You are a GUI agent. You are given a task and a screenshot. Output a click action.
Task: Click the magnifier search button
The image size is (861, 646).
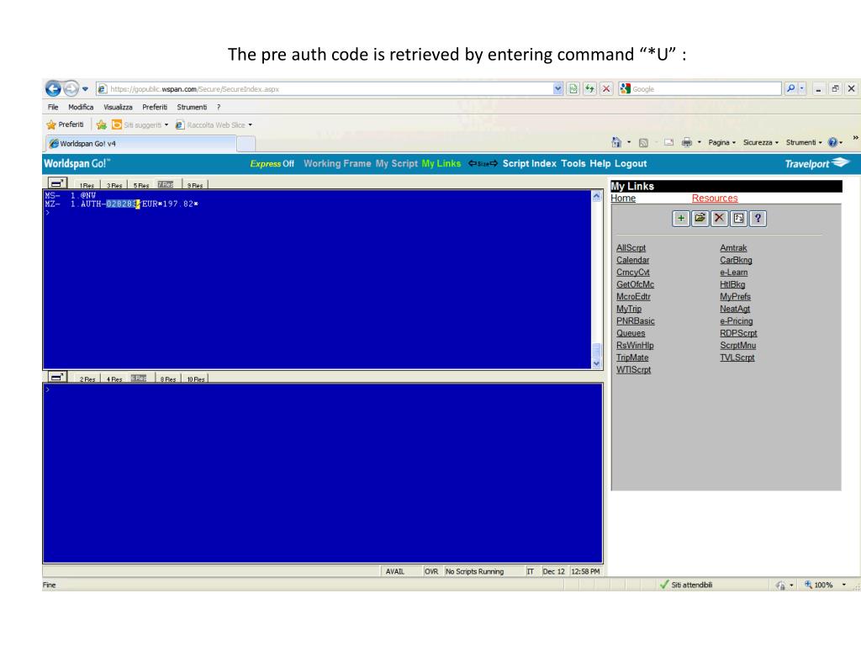click(x=790, y=88)
